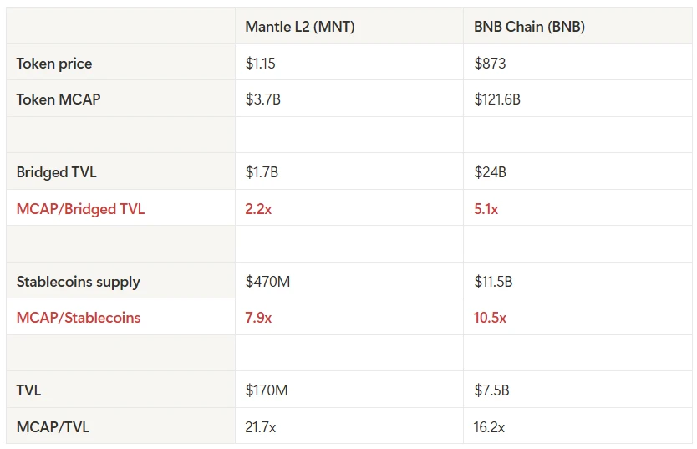Click the red 10.5x ratio value
The image size is (697, 449).
(490, 318)
